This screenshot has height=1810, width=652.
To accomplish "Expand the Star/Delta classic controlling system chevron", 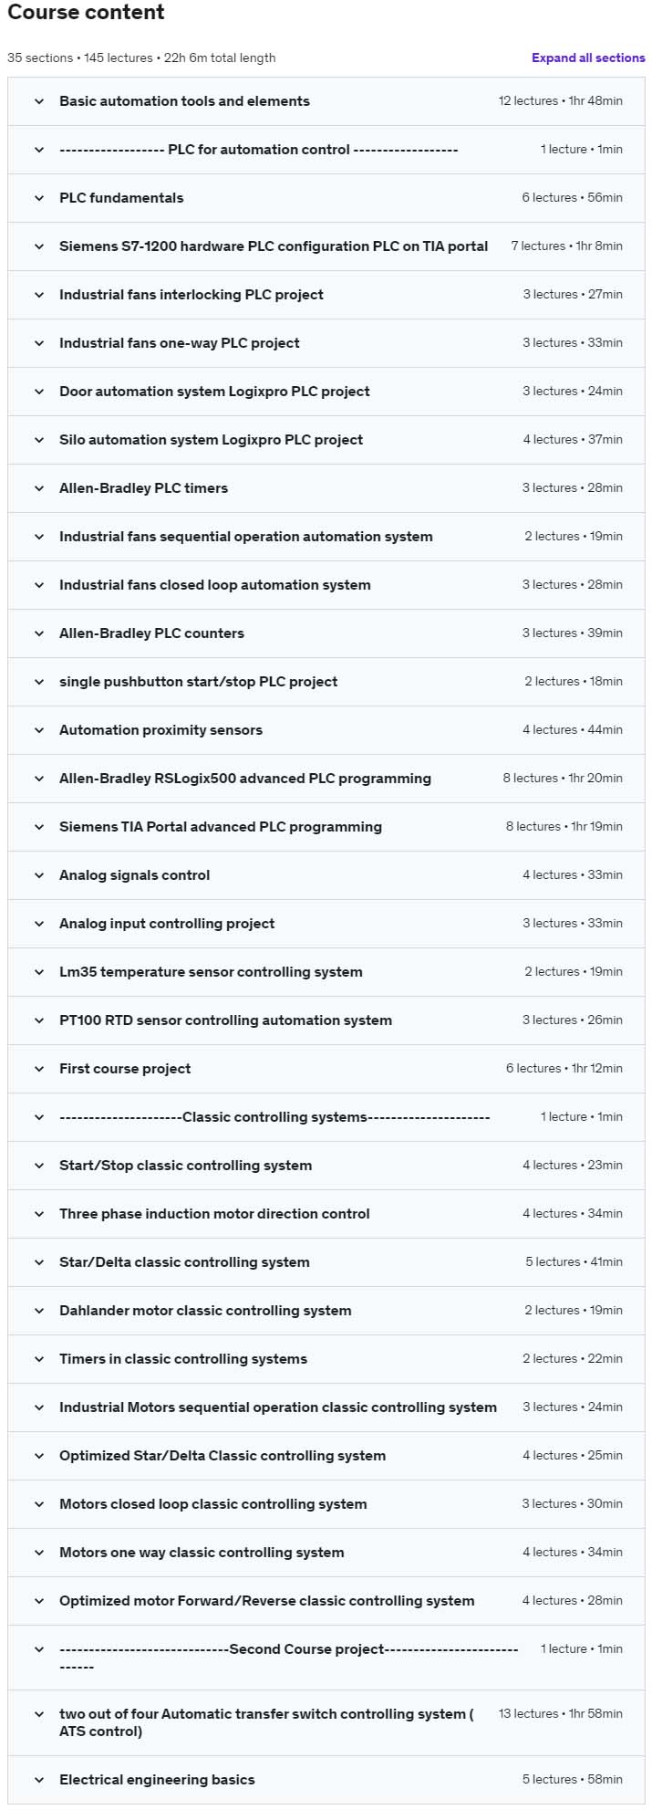I will tap(39, 1262).
